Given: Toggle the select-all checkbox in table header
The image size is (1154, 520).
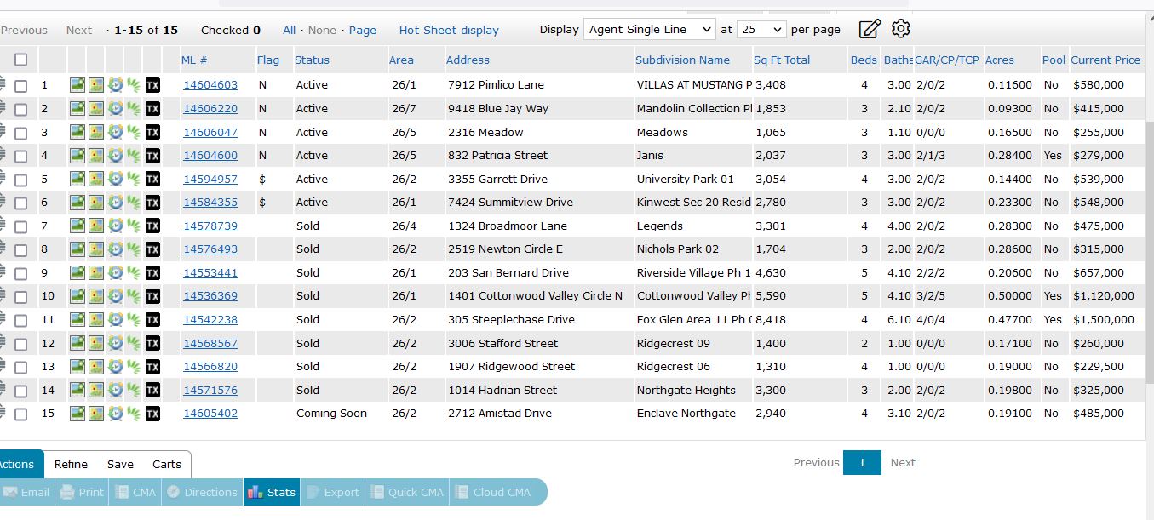Looking at the screenshot, I should tap(21, 60).
